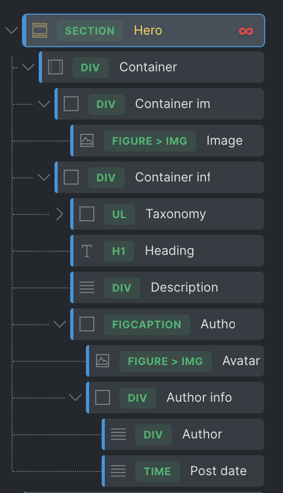Click the text T icon beside Heading

tap(86, 251)
